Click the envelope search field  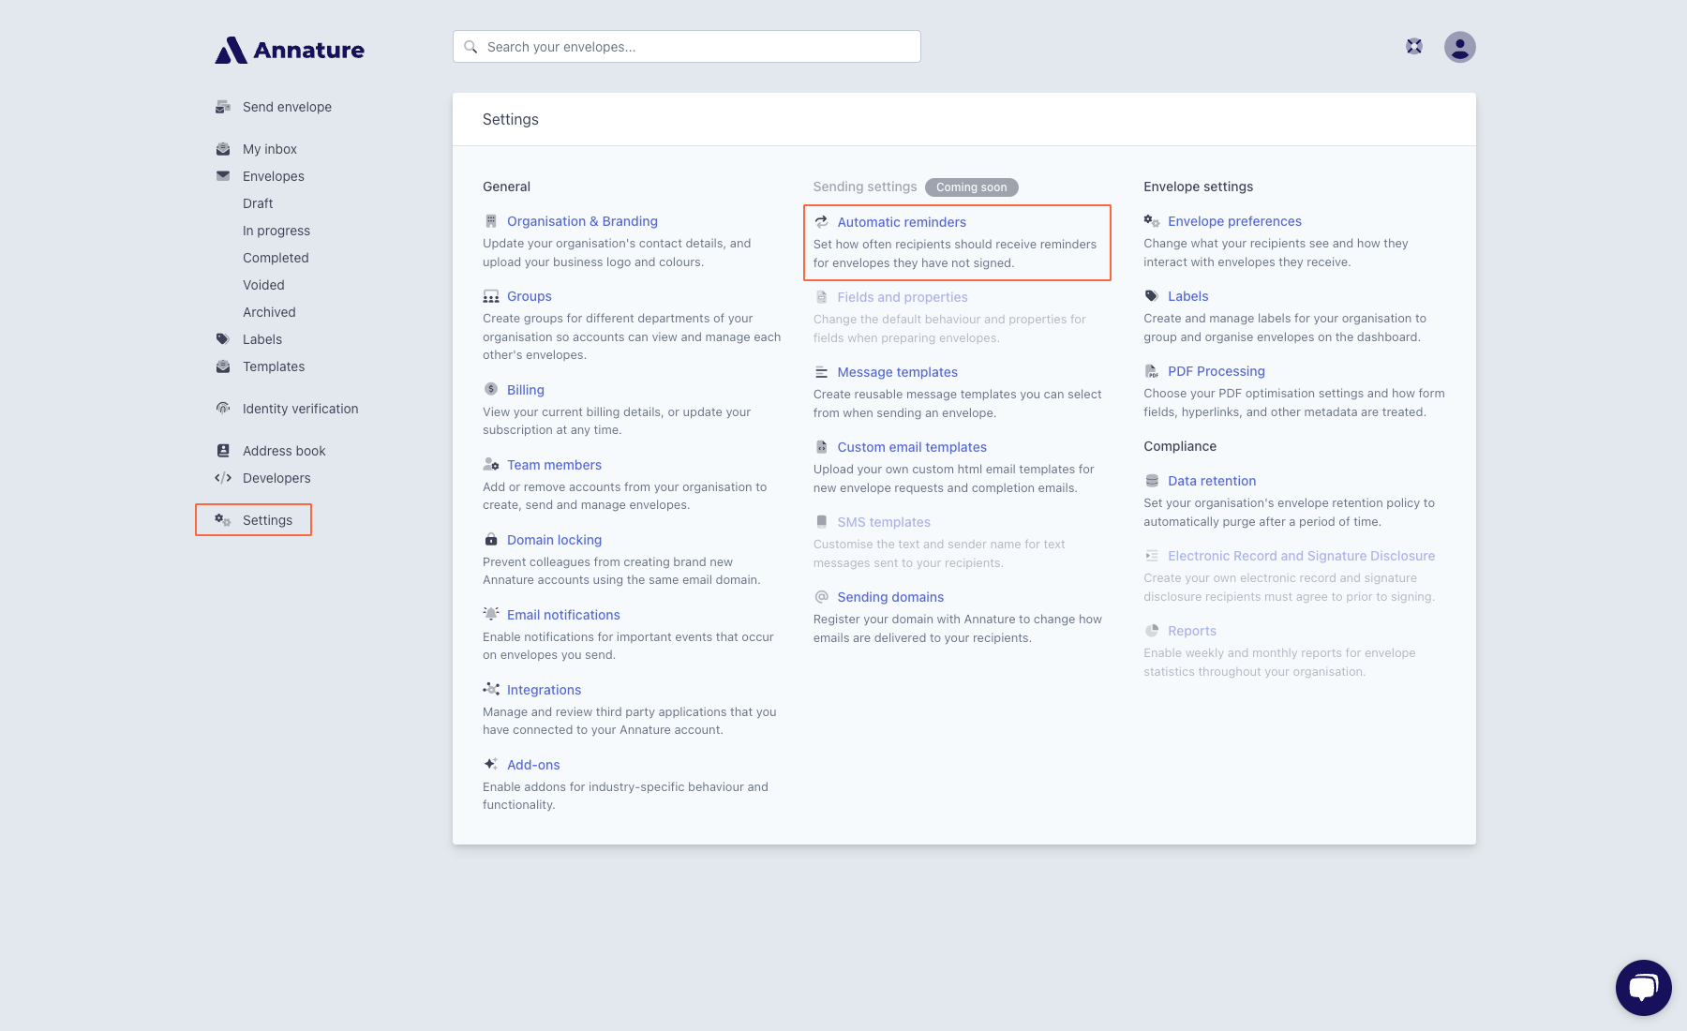(x=686, y=46)
